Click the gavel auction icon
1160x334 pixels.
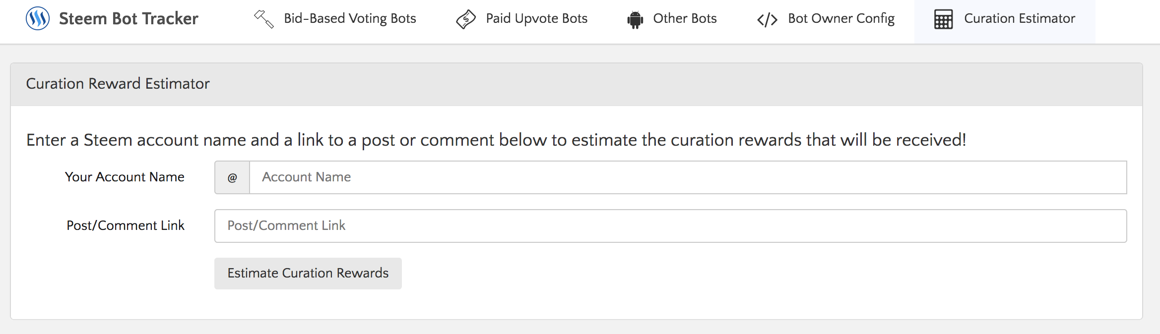coord(263,19)
